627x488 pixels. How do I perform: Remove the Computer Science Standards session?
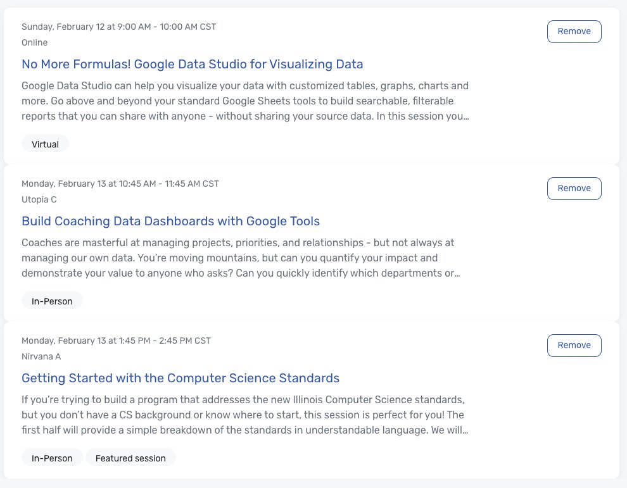[574, 346]
